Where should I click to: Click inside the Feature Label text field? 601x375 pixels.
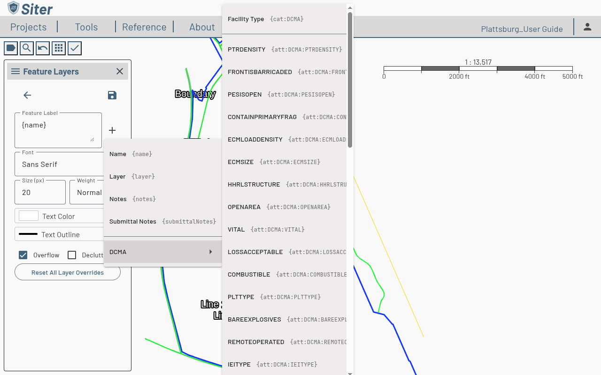58,130
